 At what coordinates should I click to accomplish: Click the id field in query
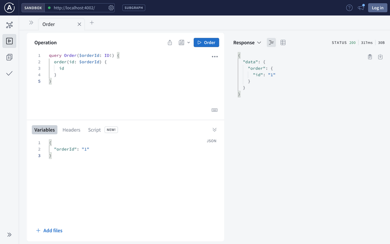click(62, 68)
